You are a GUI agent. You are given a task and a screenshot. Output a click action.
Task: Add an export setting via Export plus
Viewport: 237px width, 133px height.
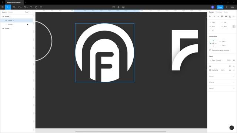click(x=234, y=88)
